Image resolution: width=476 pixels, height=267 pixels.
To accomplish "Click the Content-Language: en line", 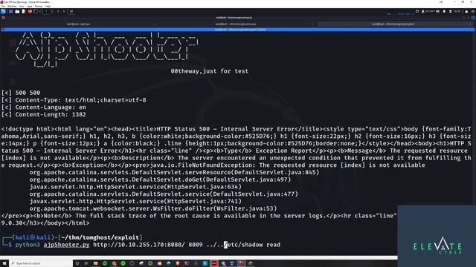I will click(44, 108).
